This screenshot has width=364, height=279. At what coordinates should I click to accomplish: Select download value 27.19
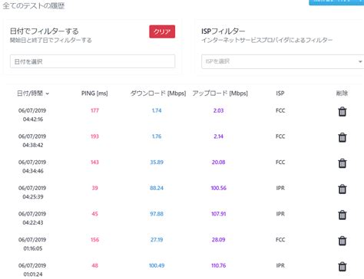157,240
